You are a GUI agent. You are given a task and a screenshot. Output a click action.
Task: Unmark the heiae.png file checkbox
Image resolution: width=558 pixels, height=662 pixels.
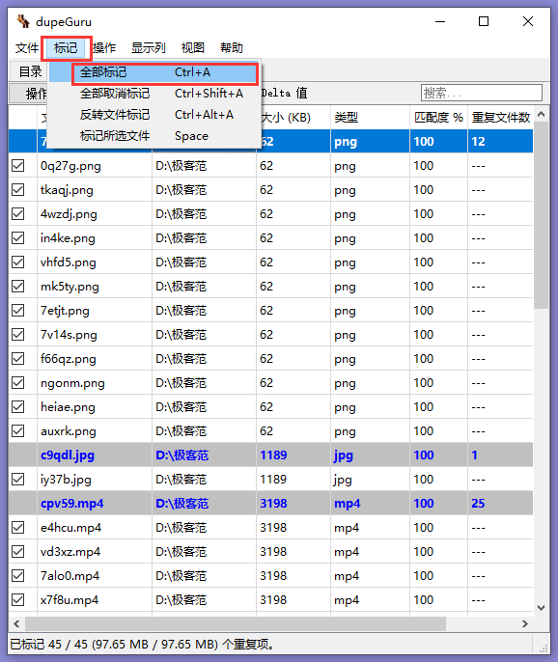coord(17,407)
